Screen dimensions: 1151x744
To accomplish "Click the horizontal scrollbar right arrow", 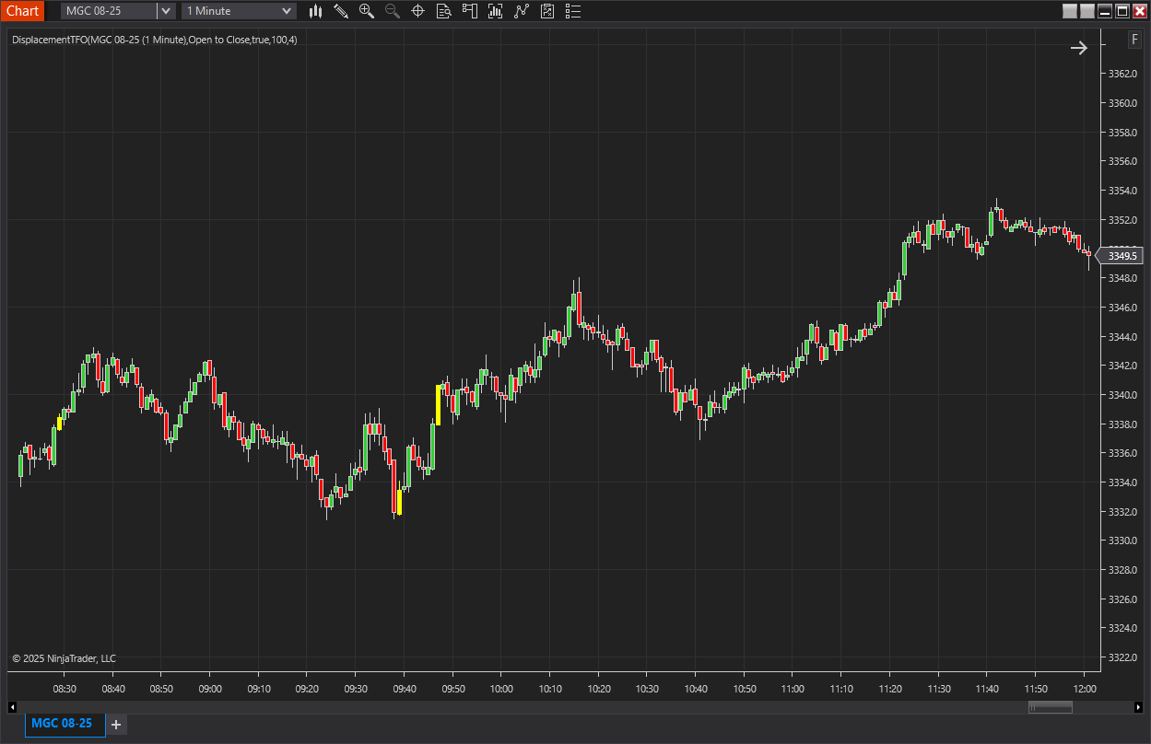I will 1138,707.
